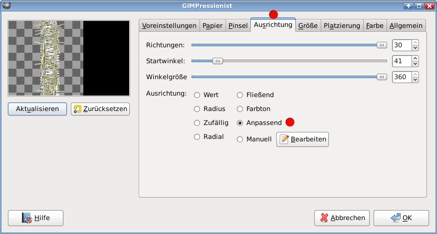Open the Bearbeiten orientation map editor

pos(302,139)
